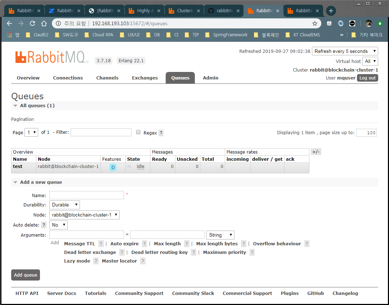Open Dead letter routing key help
Image resolution: width=389 pixels, height=305 pixels.
[x=193, y=252]
